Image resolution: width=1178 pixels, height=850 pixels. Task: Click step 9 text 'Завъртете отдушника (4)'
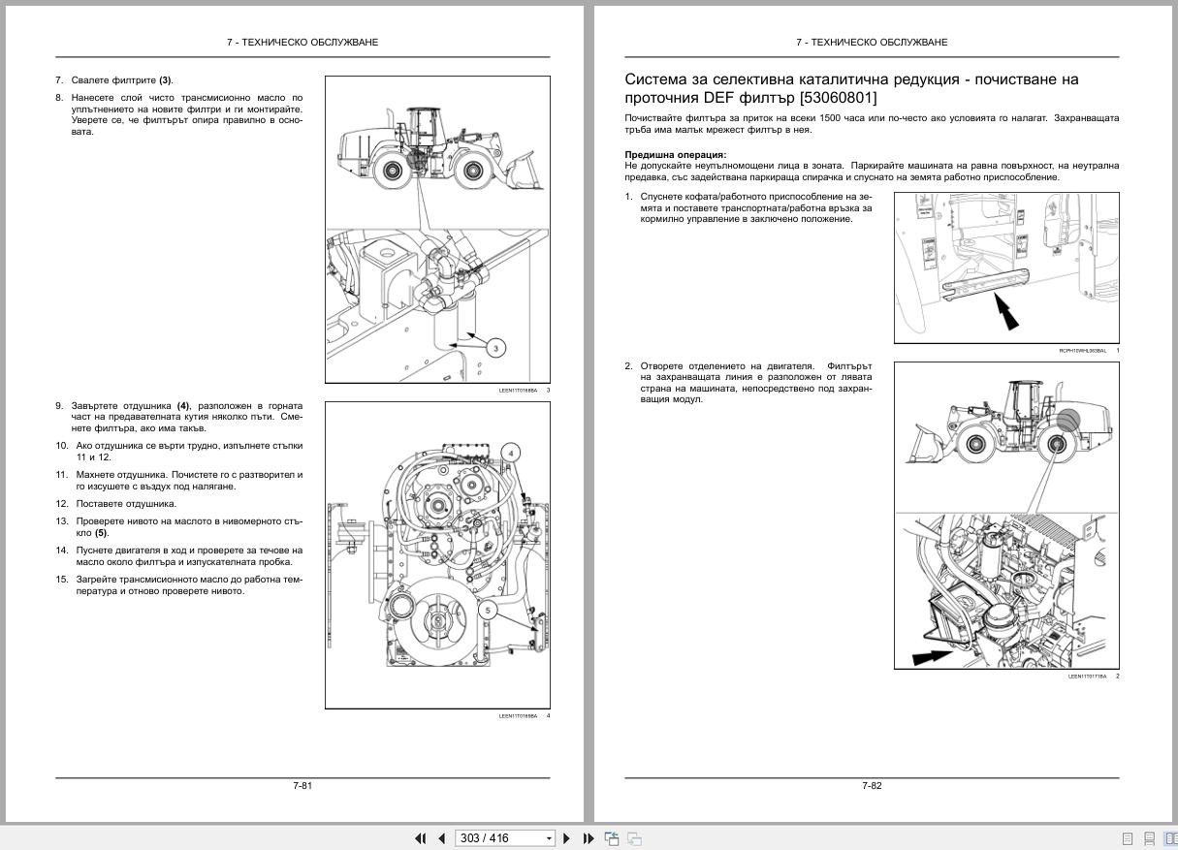[x=187, y=417]
